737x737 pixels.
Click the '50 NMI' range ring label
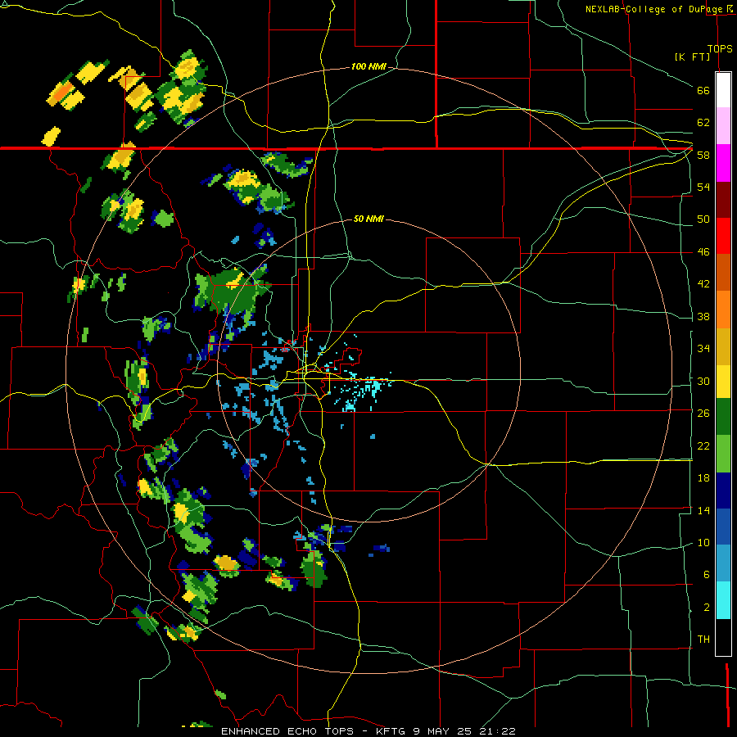[368, 219]
